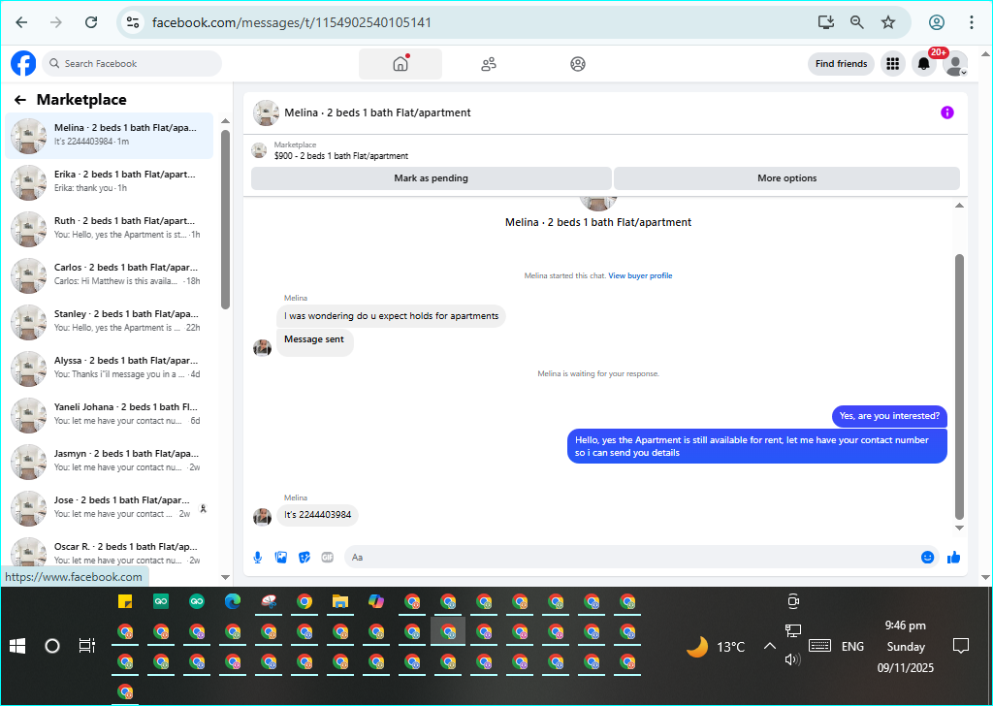
Task: Open the emoji picker smiley
Action: [927, 558]
